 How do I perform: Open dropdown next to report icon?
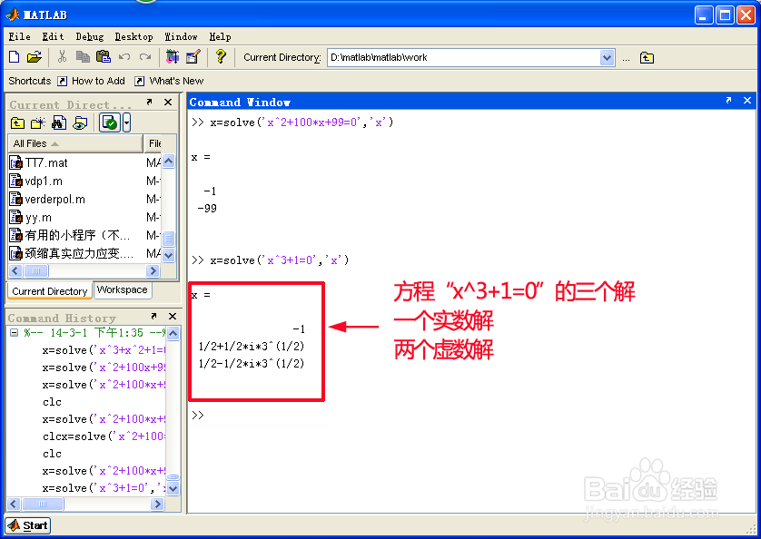point(126,122)
